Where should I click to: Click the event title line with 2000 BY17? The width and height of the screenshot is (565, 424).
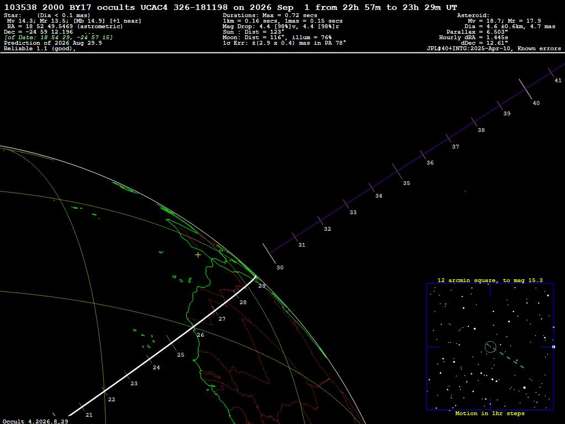(x=231, y=7)
